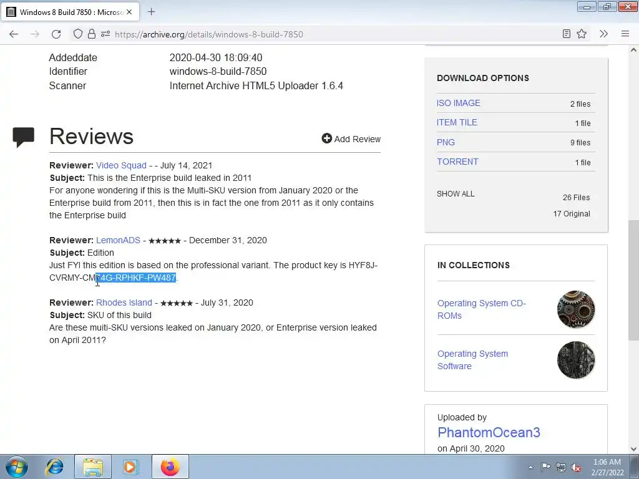Screen dimensions: 639x479
Task: Show hidden tray icons arrow
Action: click(530, 467)
